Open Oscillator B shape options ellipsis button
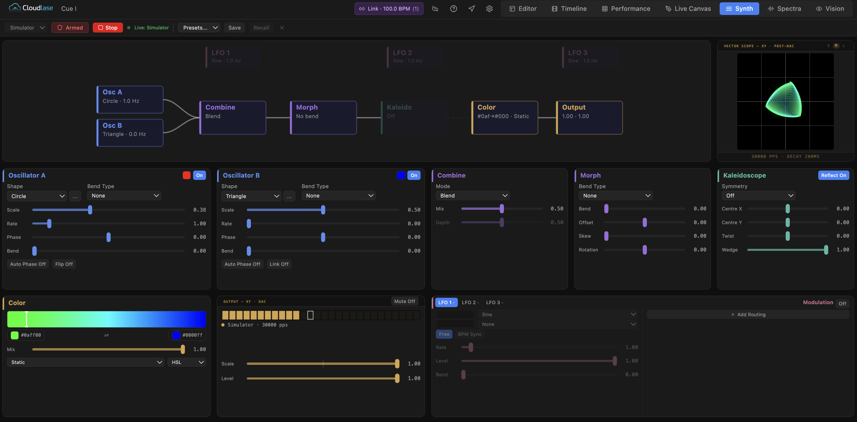Image resolution: width=857 pixels, height=422 pixels. (x=289, y=196)
